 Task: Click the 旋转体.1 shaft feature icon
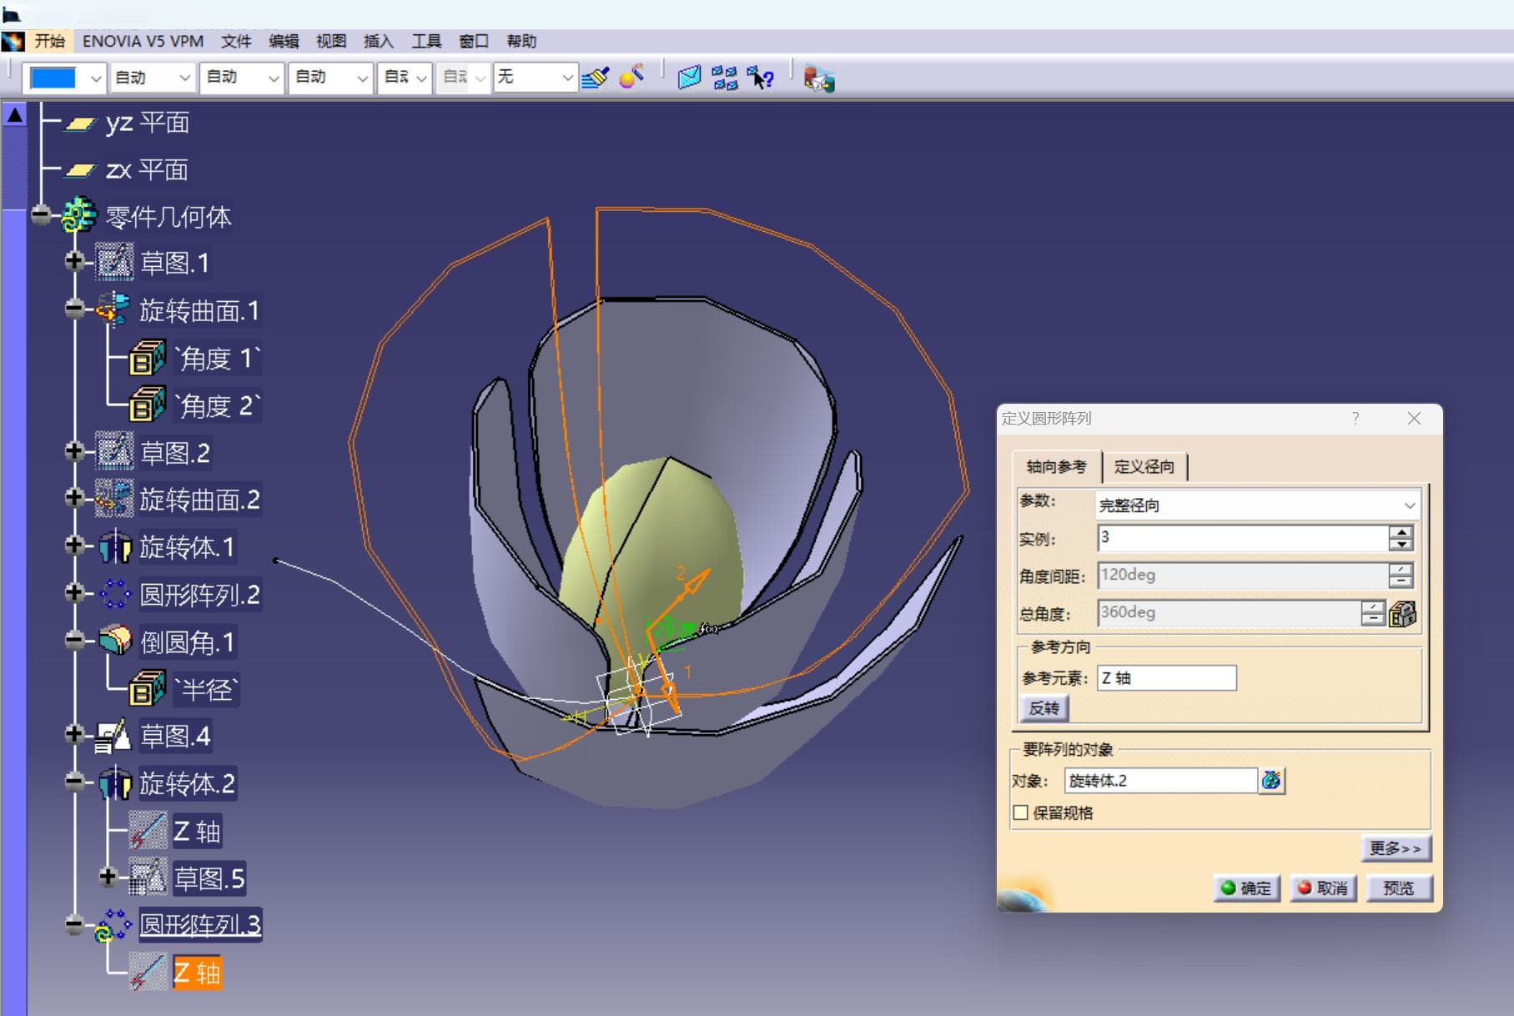point(115,547)
